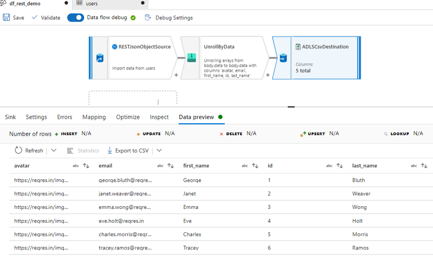Image resolution: width=433 pixels, height=273 pixels.
Task: Expand the Refresh options dropdown arrow
Action: coord(54,150)
